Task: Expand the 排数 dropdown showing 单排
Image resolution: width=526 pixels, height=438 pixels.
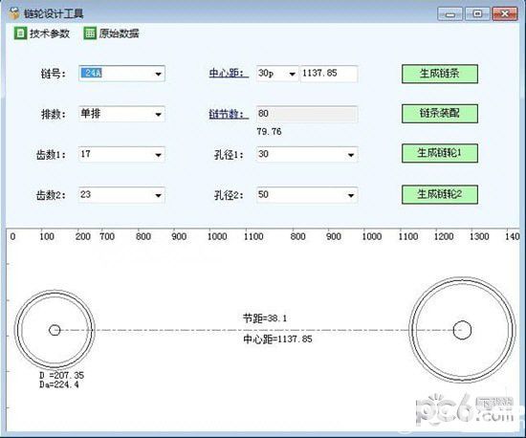Action: point(121,114)
